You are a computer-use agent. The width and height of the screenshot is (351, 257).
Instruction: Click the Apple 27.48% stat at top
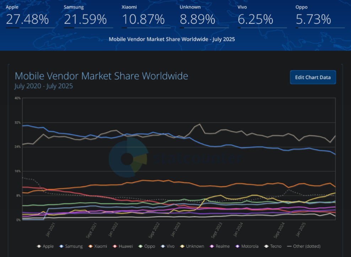(27, 19)
